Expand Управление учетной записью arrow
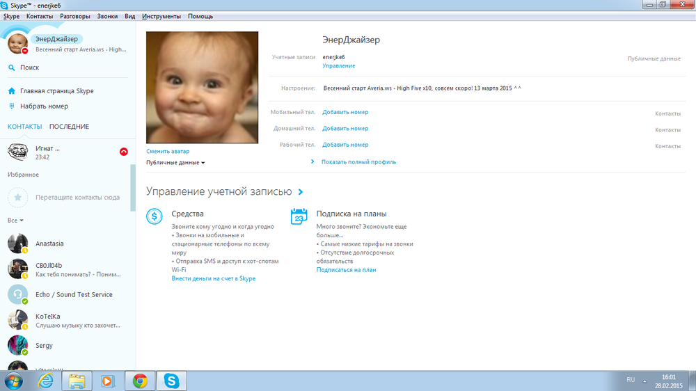Viewport: 696px width, 391px height. click(300, 192)
